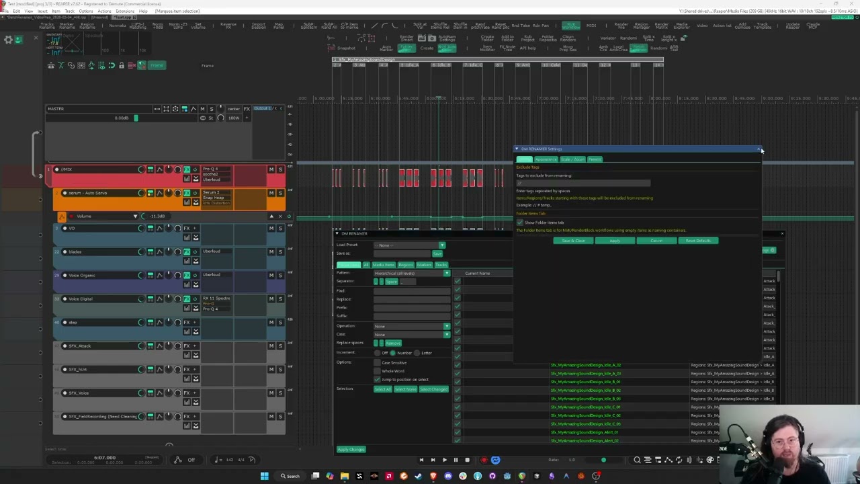This screenshot has height=484, width=860.
Task: Solo the serum - Auto Servo track
Action: pyautogui.click(x=280, y=193)
